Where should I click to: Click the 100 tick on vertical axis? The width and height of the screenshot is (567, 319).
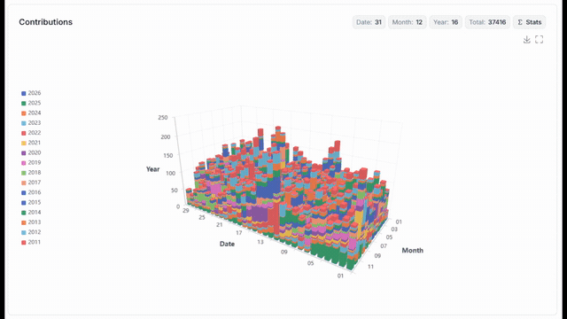[x=170, y=174]
